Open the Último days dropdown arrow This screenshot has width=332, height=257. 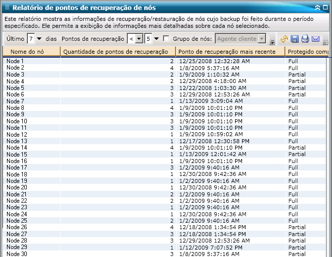pyautogui.click(x=39, y=39)
